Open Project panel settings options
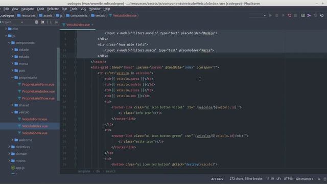327x184 pixels. coord(51,22)
